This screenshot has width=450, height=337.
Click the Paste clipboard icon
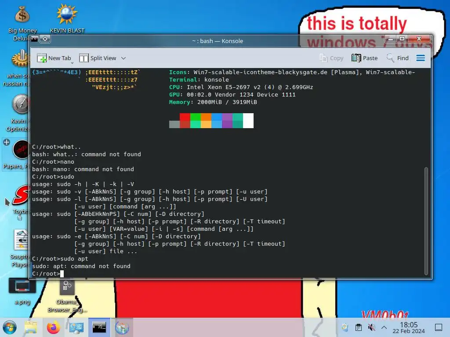356,58
